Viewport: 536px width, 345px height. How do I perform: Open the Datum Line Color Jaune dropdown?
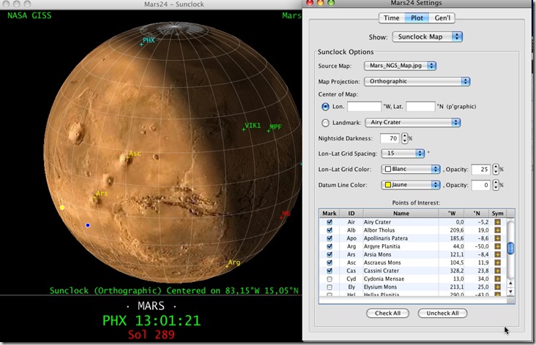pos(411,185)
